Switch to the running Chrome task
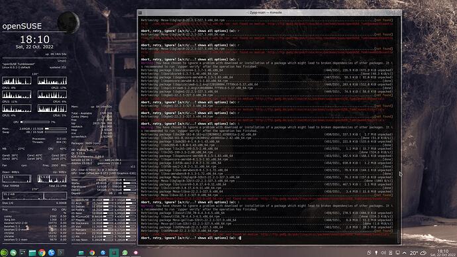This screenshot has height=257, width=457. tap(92, 252)
